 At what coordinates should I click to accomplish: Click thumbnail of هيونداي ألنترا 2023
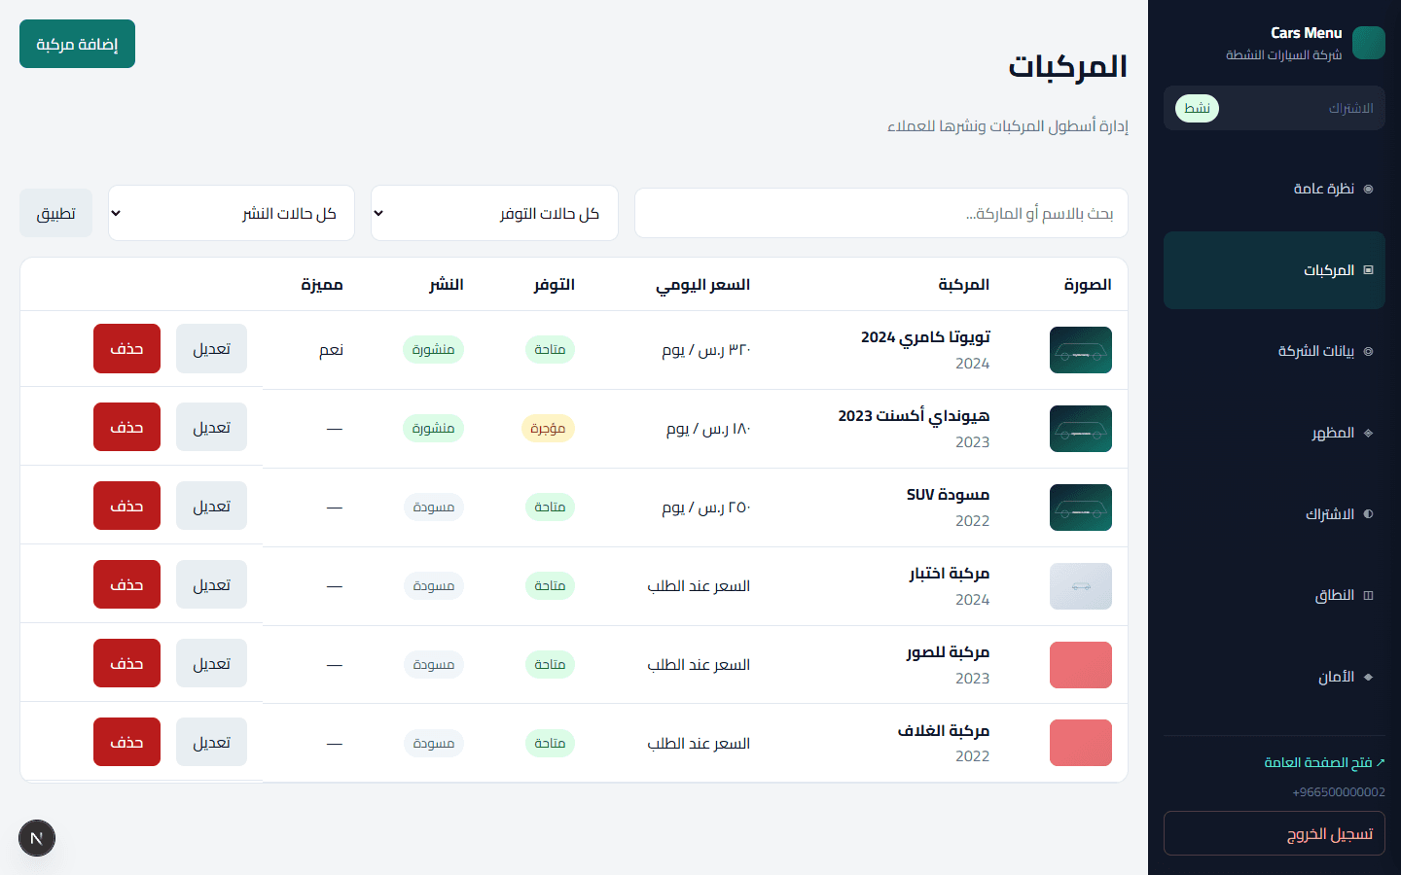pos(1081,429)
